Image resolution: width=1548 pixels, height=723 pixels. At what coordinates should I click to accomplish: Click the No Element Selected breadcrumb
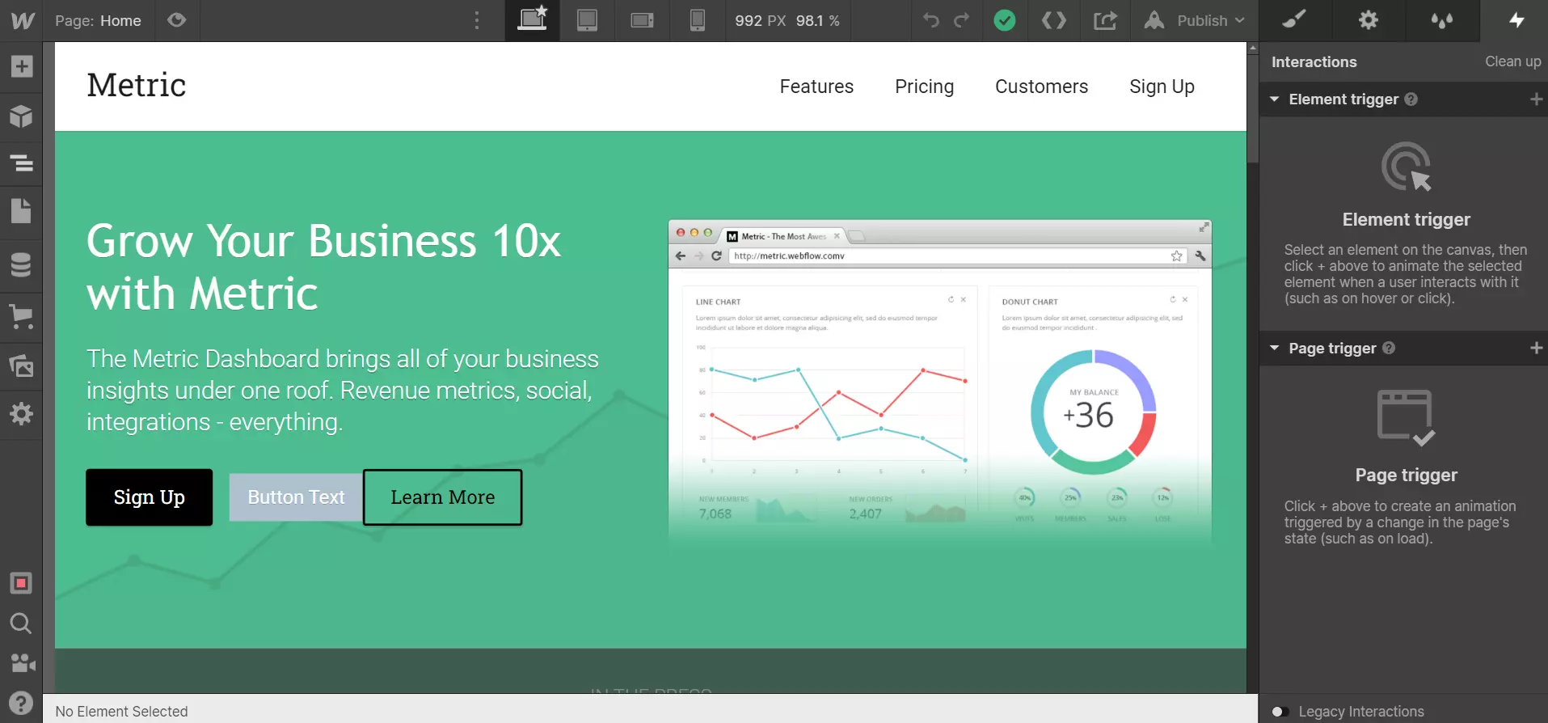(121, 712)
